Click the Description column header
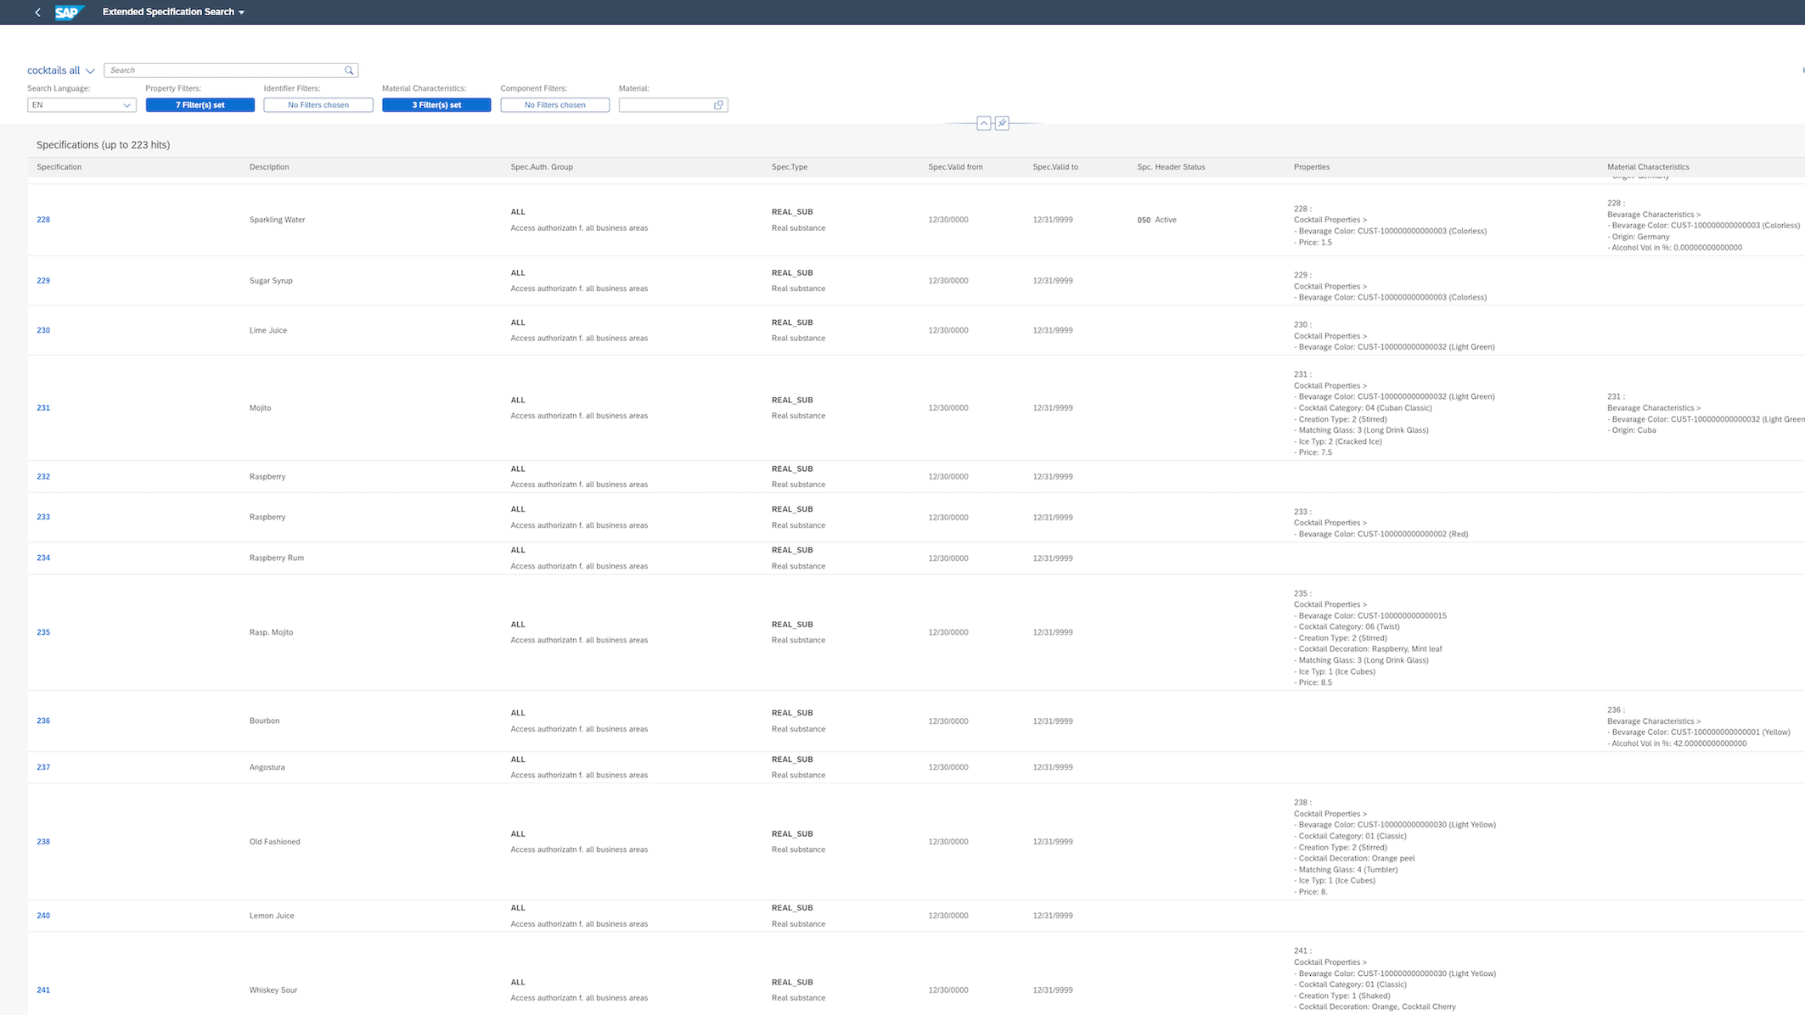This screenshot has width=1805, height=1015. pos(269,167)
